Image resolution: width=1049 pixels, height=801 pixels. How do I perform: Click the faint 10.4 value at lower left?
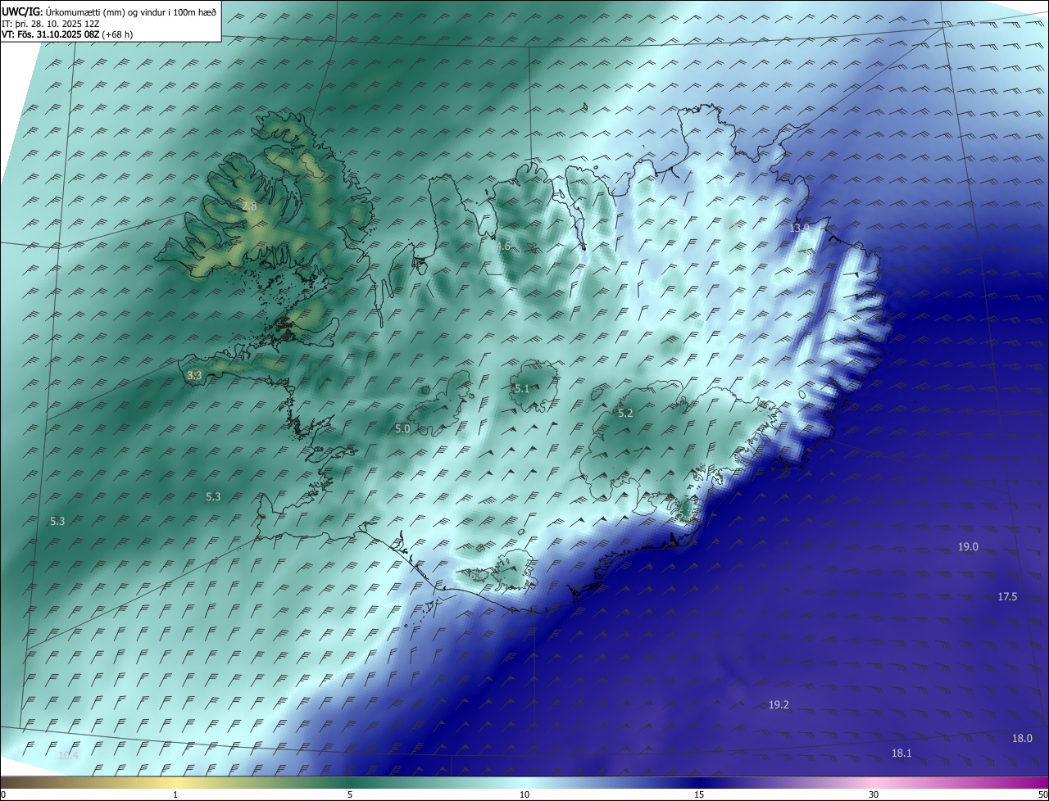[69, 755]
